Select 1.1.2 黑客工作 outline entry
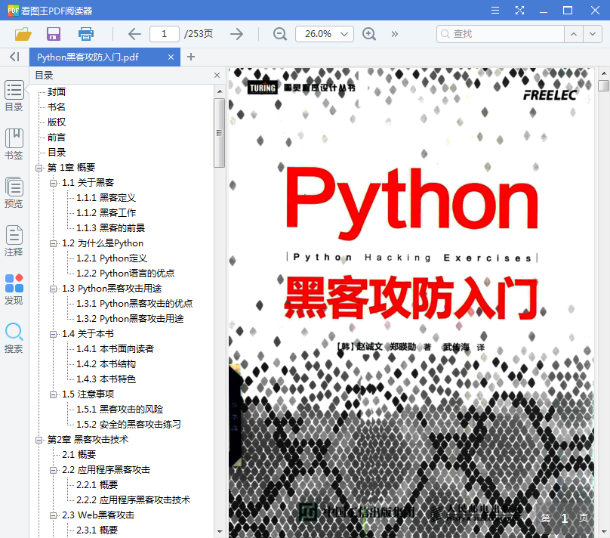The image size is (610, 538). coord(106,213)
